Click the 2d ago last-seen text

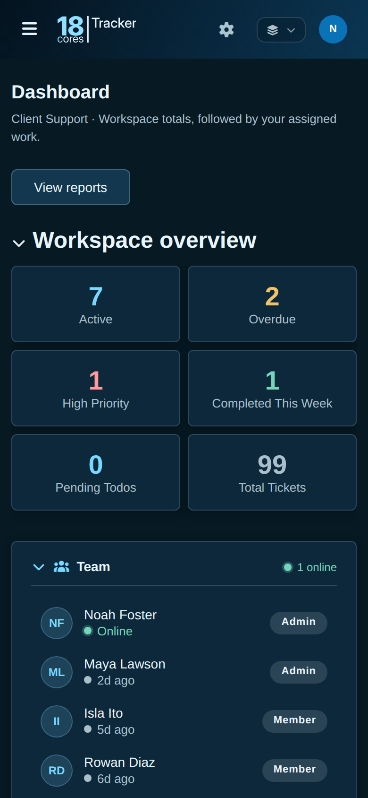pyautogui.click(x=116, y=680)
